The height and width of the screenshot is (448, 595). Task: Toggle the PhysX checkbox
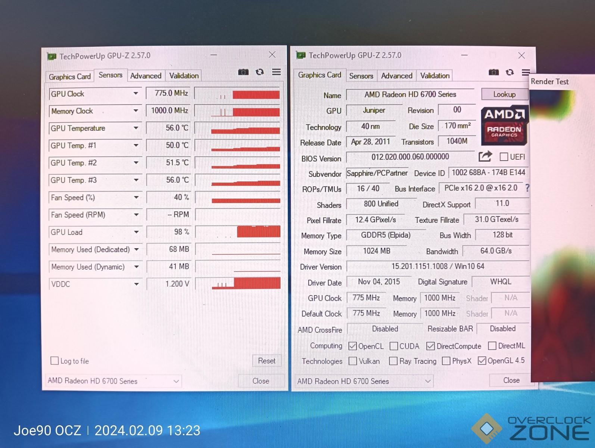click(x=446, y=361)
